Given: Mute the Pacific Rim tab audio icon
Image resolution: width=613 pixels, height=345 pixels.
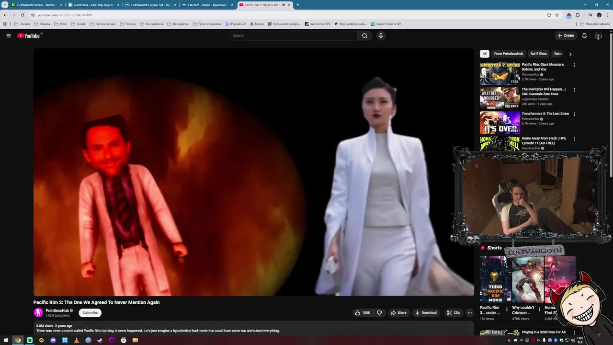Looking at the screenshot, I should [x=284, y=5].
